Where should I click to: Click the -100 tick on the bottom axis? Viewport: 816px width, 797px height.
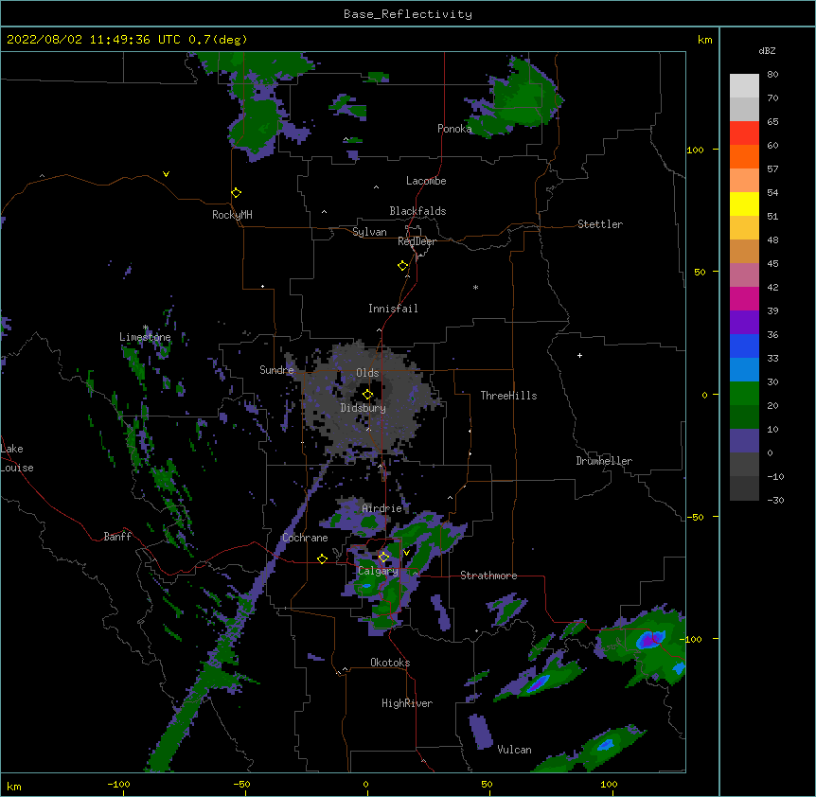118,784
